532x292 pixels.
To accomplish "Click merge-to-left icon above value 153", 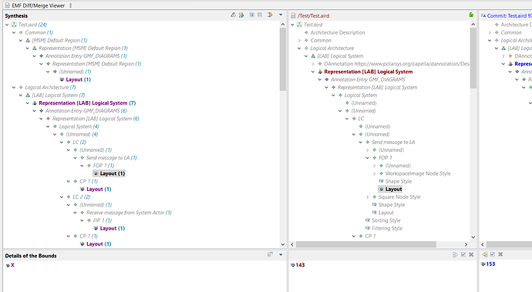I will [x=484, y=254].
